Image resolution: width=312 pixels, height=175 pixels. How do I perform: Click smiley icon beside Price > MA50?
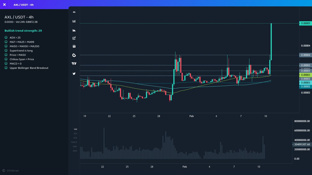pos(6,55)
